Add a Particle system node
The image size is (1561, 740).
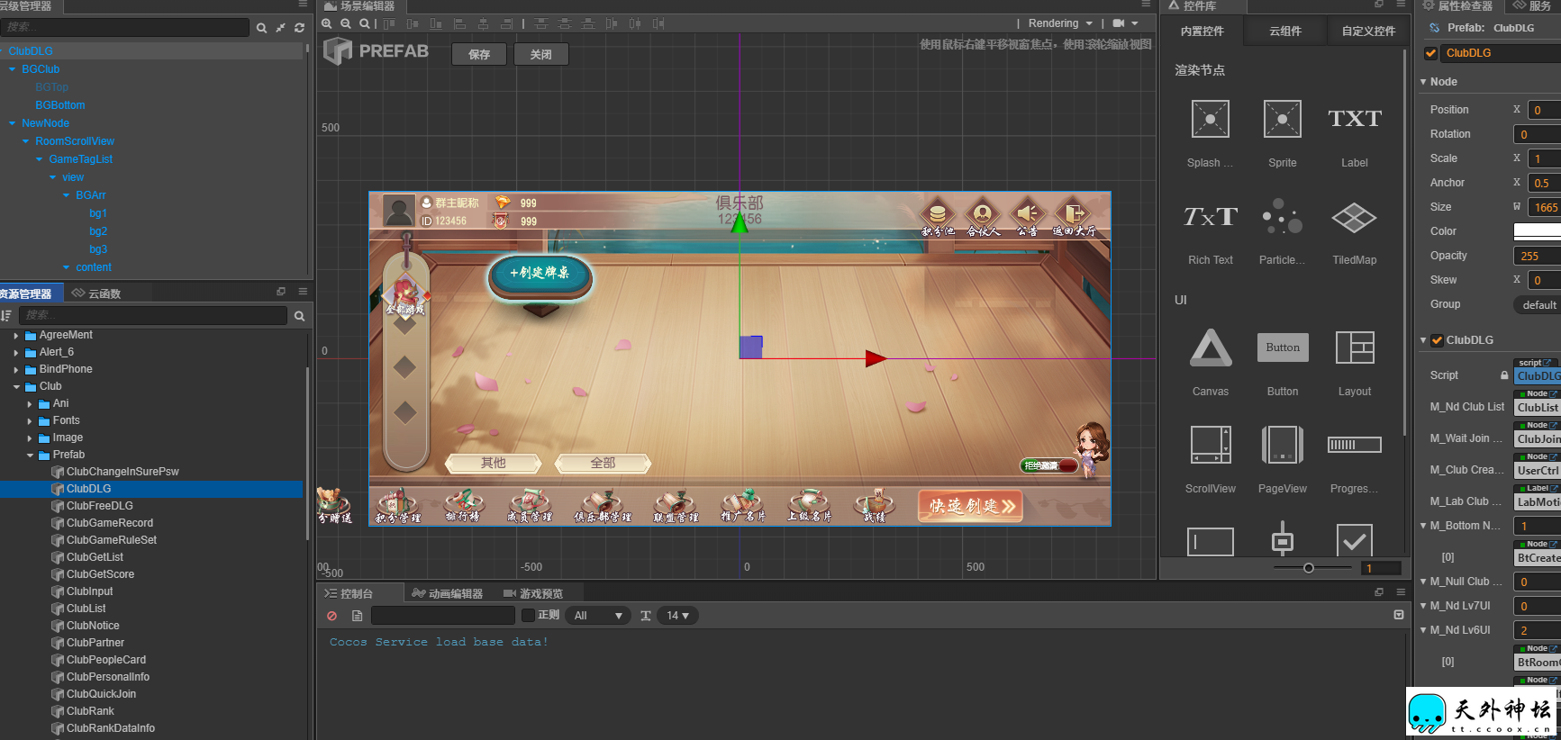1283,216
